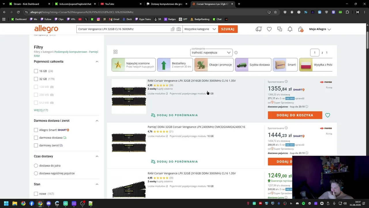Click the Allegro logo
Viewport: 369px width, 208px height.
pos(46,29)
